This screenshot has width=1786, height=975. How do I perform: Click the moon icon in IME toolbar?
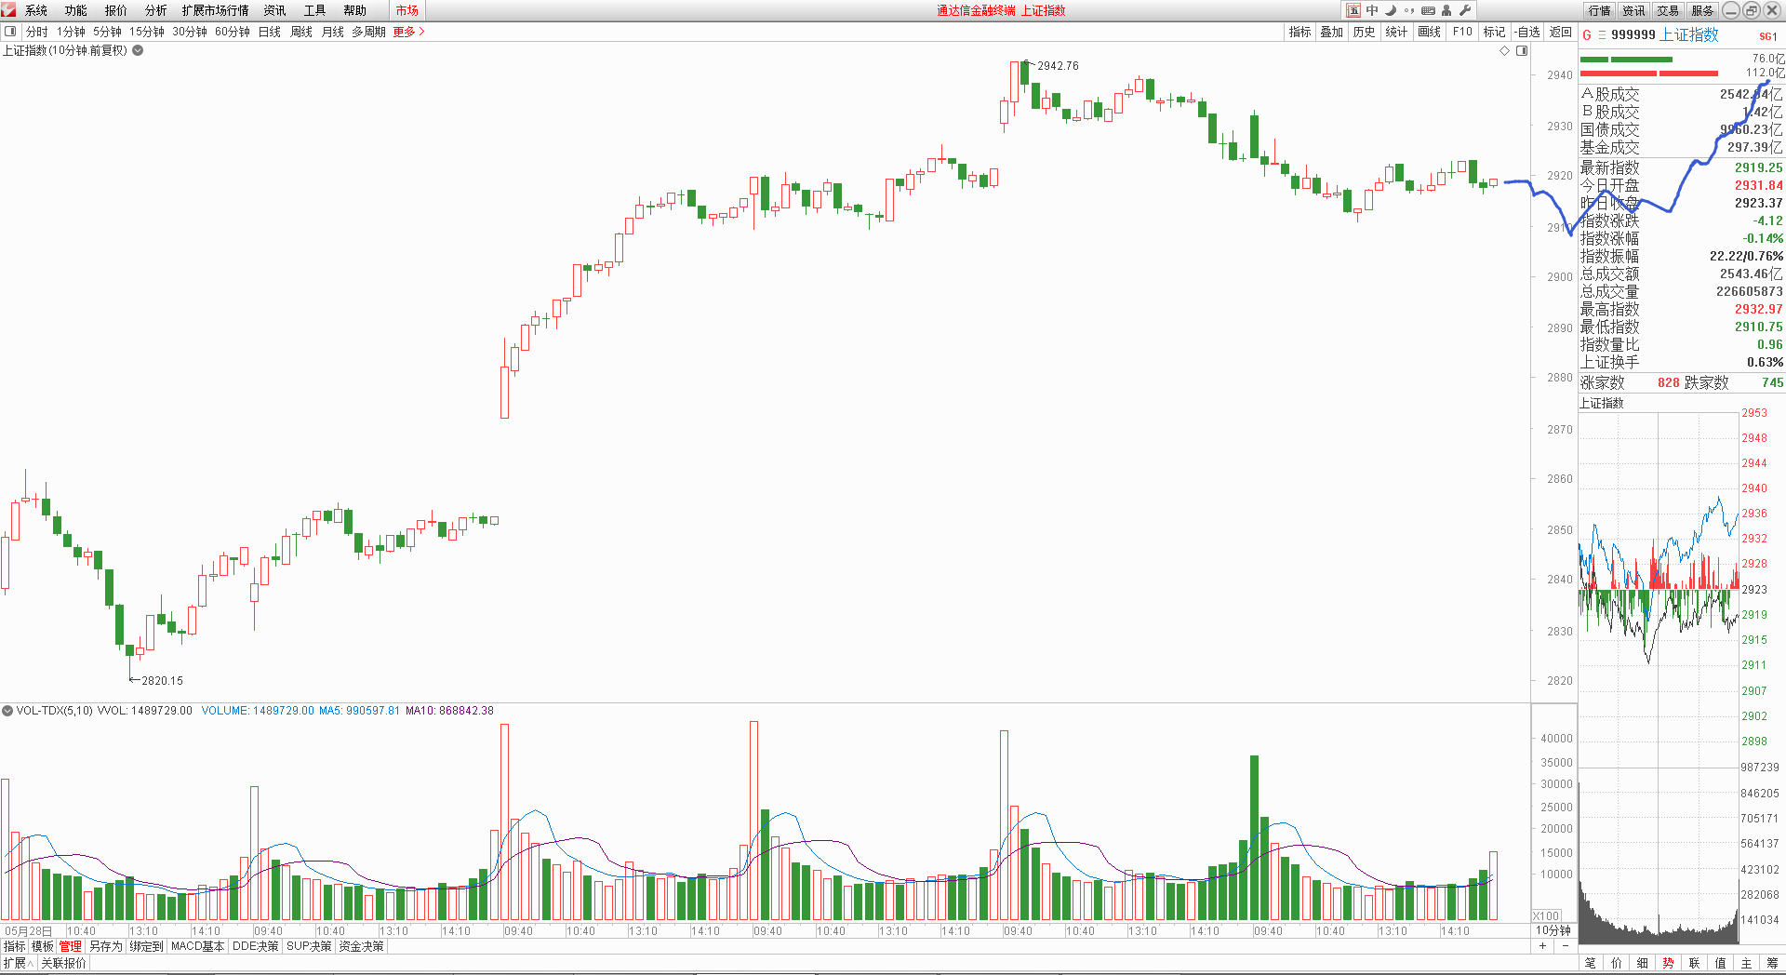pos(1391,10)
